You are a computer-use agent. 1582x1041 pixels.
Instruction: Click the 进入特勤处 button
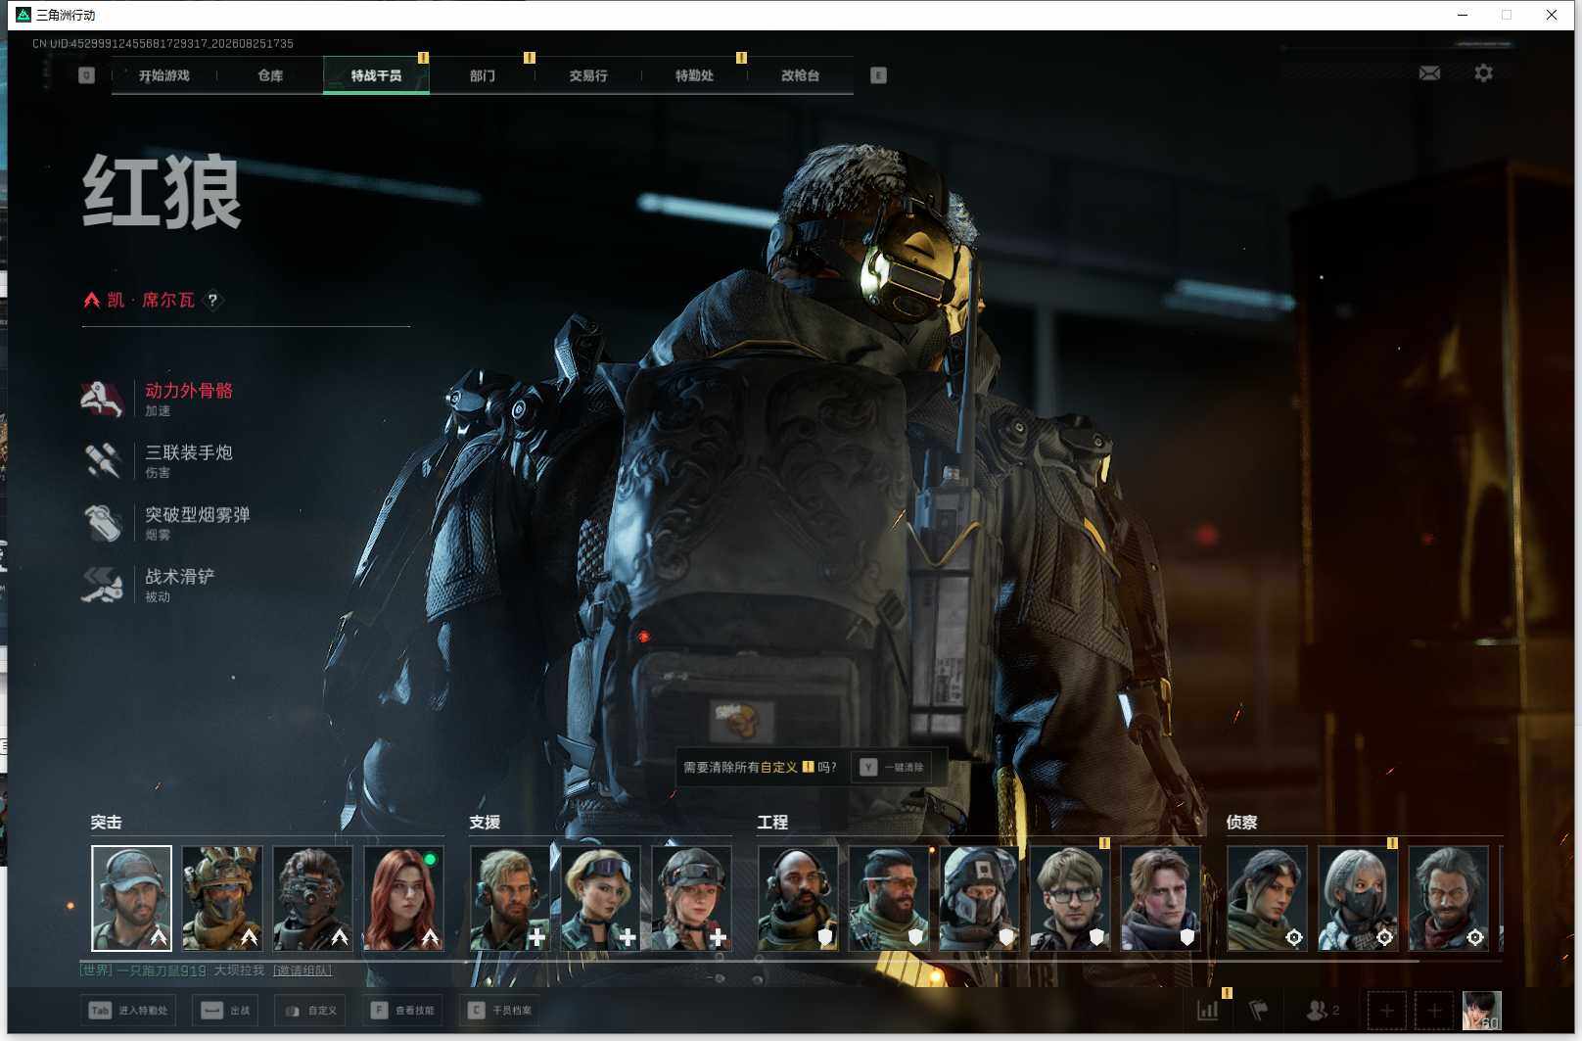[128, 1010]
